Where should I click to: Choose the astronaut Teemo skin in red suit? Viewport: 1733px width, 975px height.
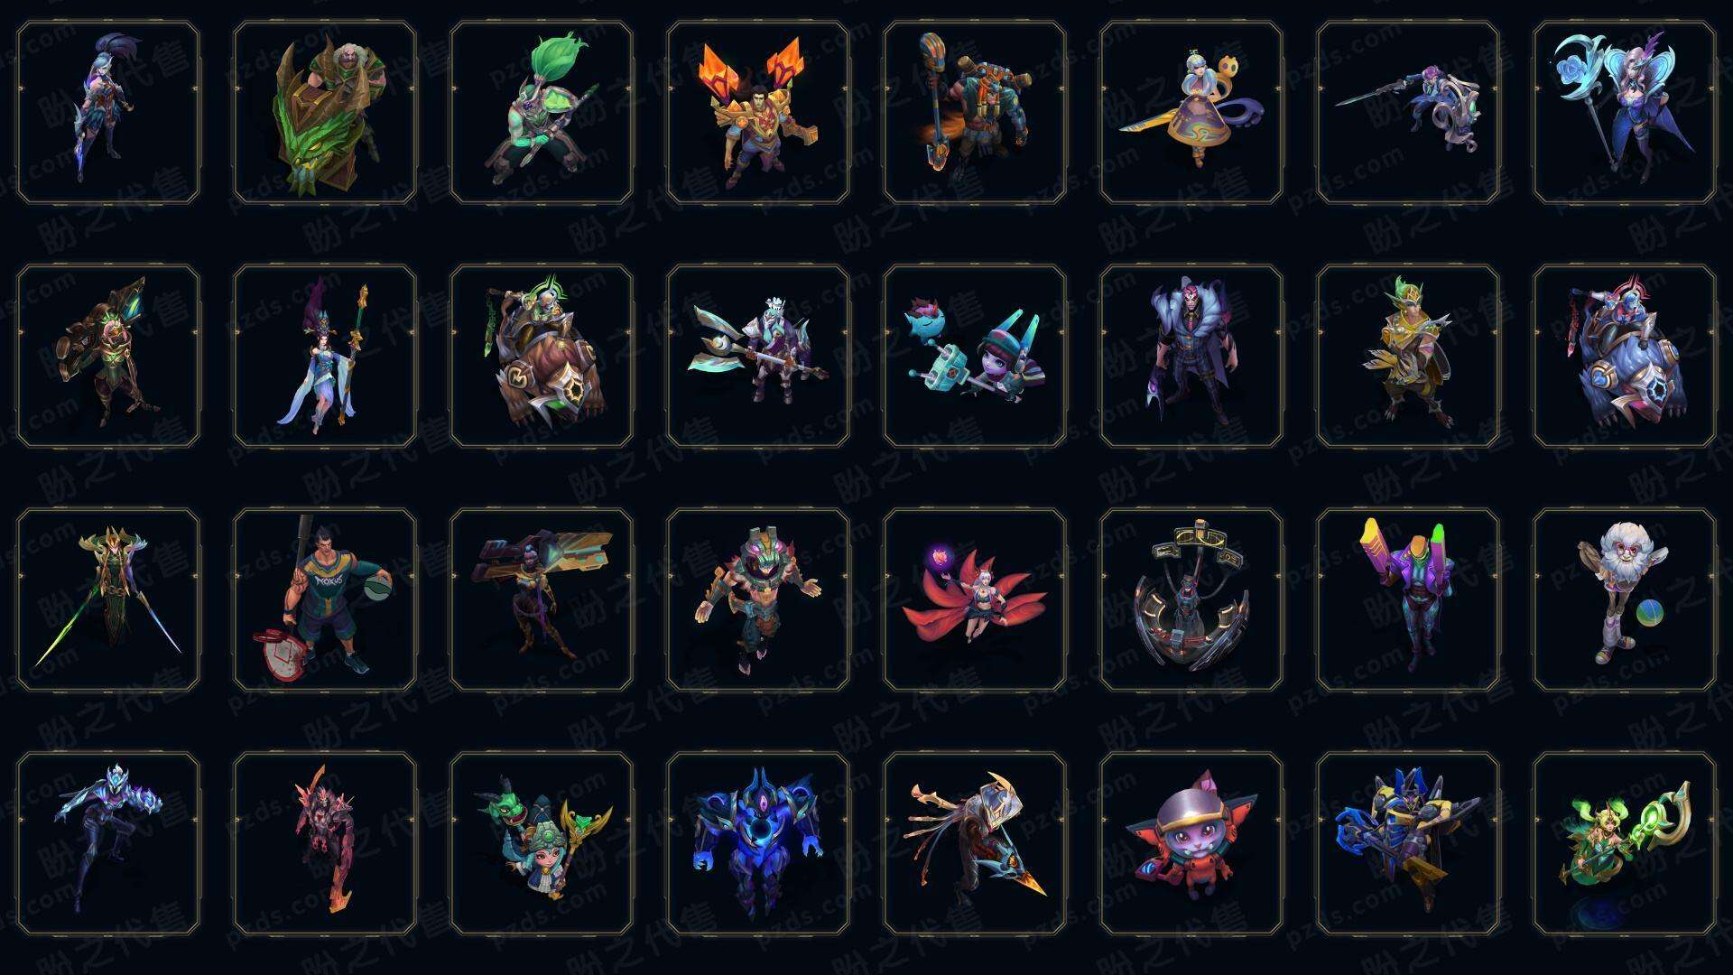tap(1191, 843)
